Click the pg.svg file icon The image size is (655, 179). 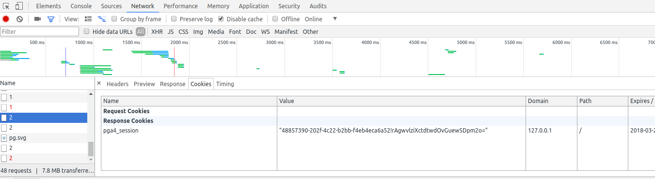4,137
